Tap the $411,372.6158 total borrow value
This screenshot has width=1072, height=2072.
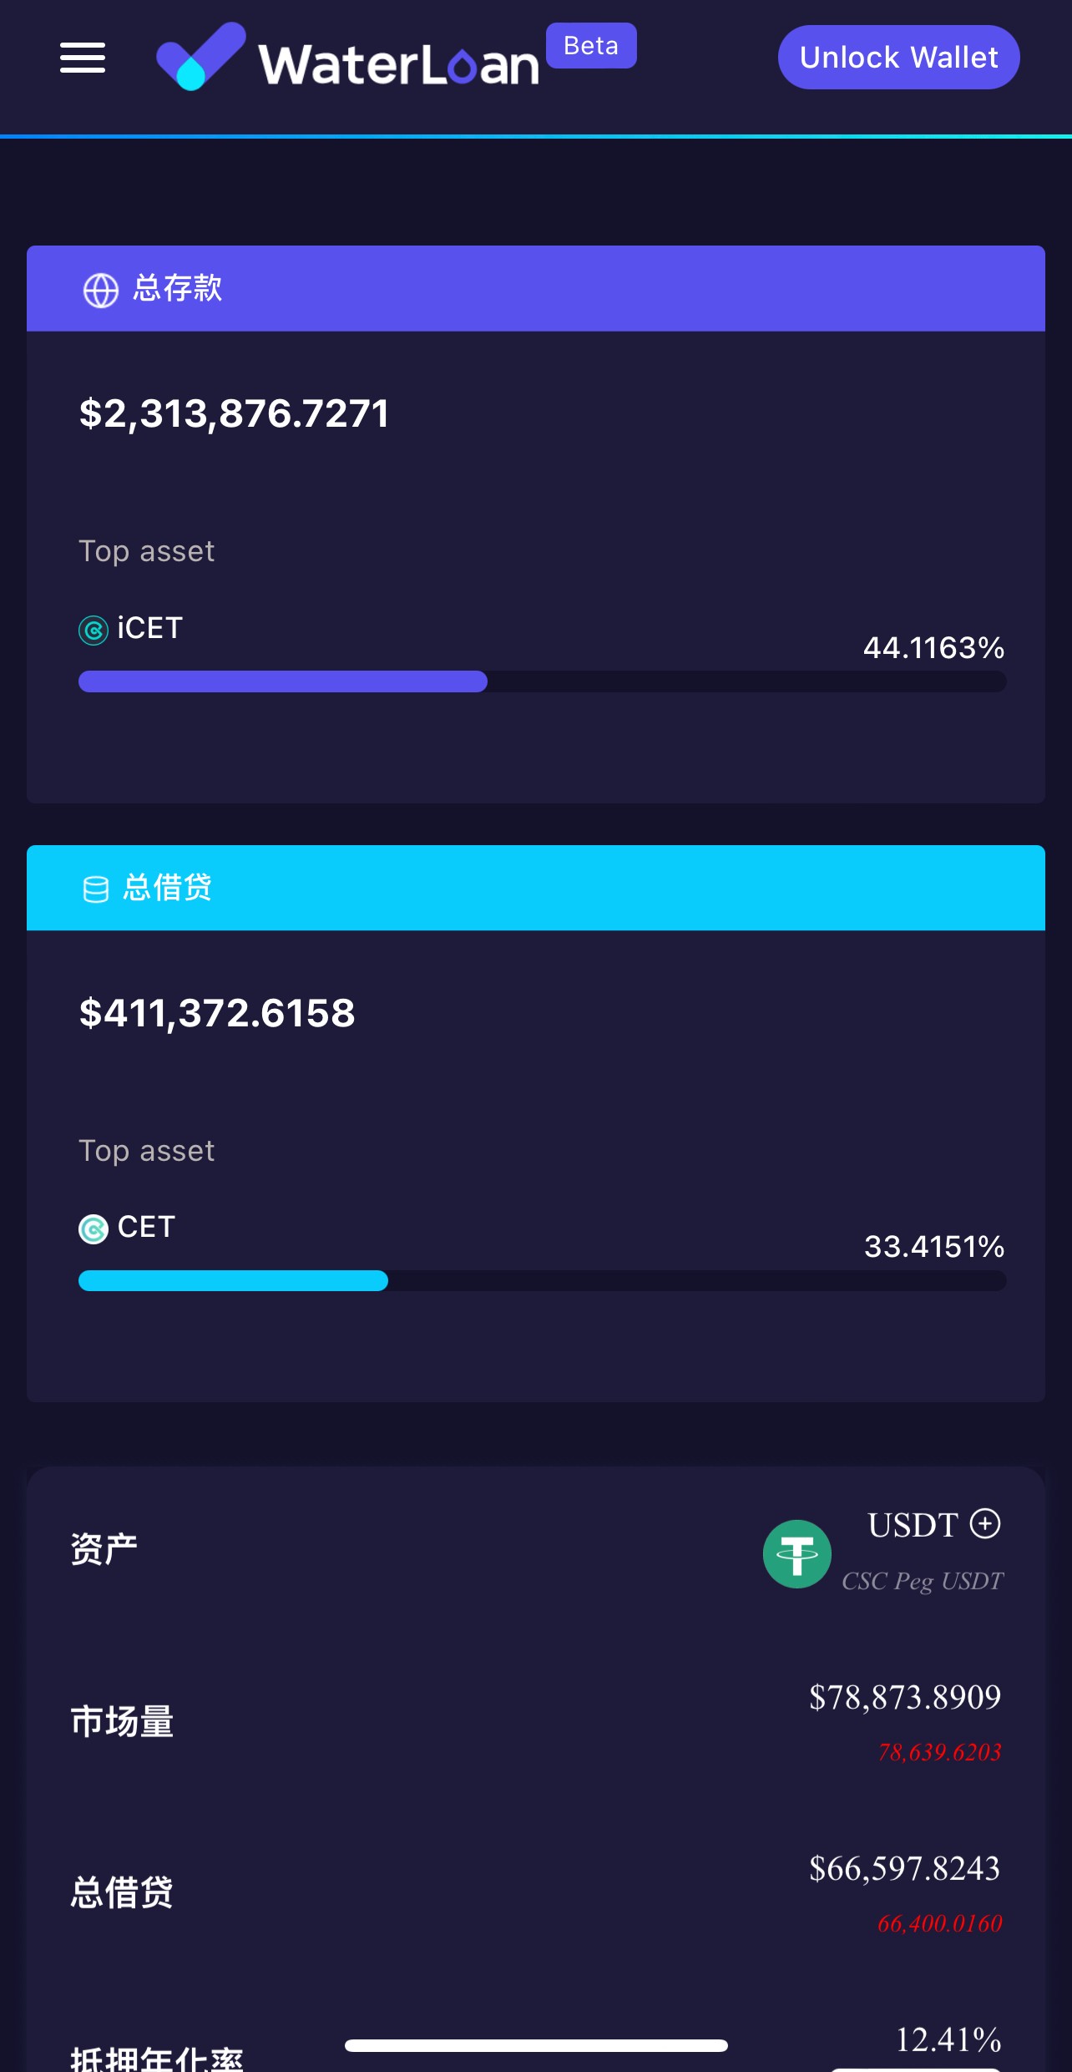(x=217, y=1013)
